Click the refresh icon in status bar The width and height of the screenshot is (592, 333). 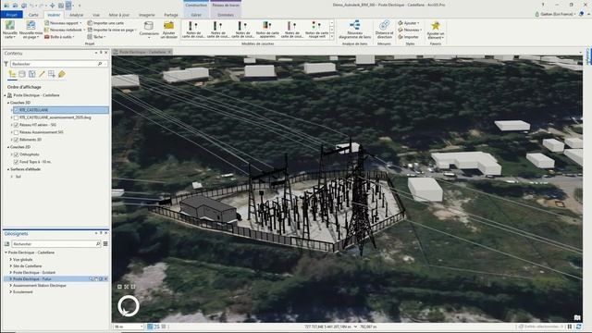click(578, 327)
